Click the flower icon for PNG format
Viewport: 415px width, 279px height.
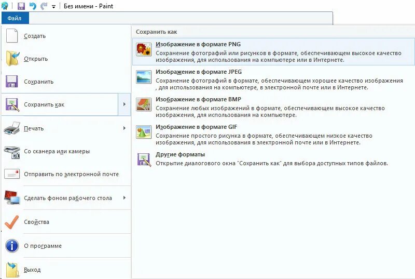click(x=144, y=49)
